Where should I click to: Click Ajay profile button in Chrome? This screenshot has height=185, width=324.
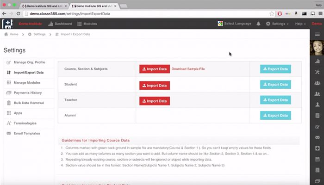click(318, 5)
